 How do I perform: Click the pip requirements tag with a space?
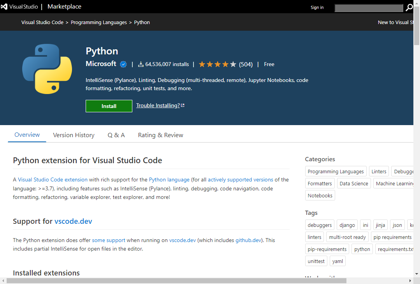pyautogui.click(x=392, y=237)
